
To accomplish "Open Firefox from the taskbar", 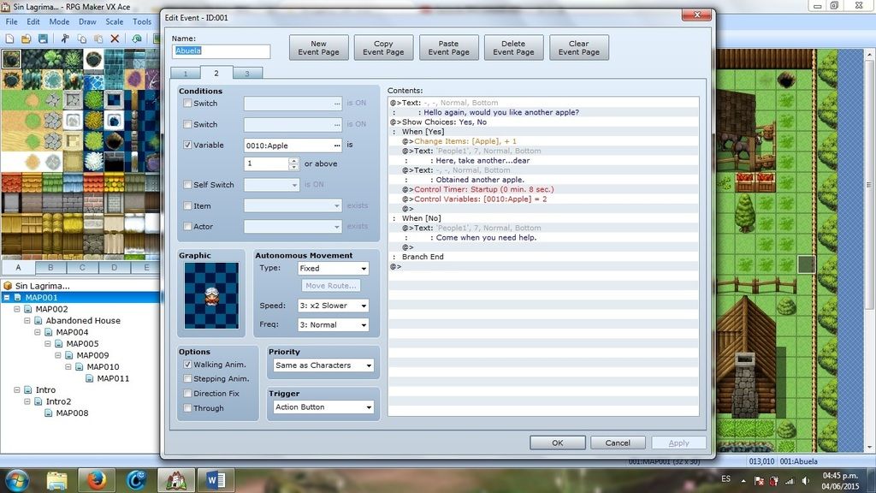I will 96,480.
